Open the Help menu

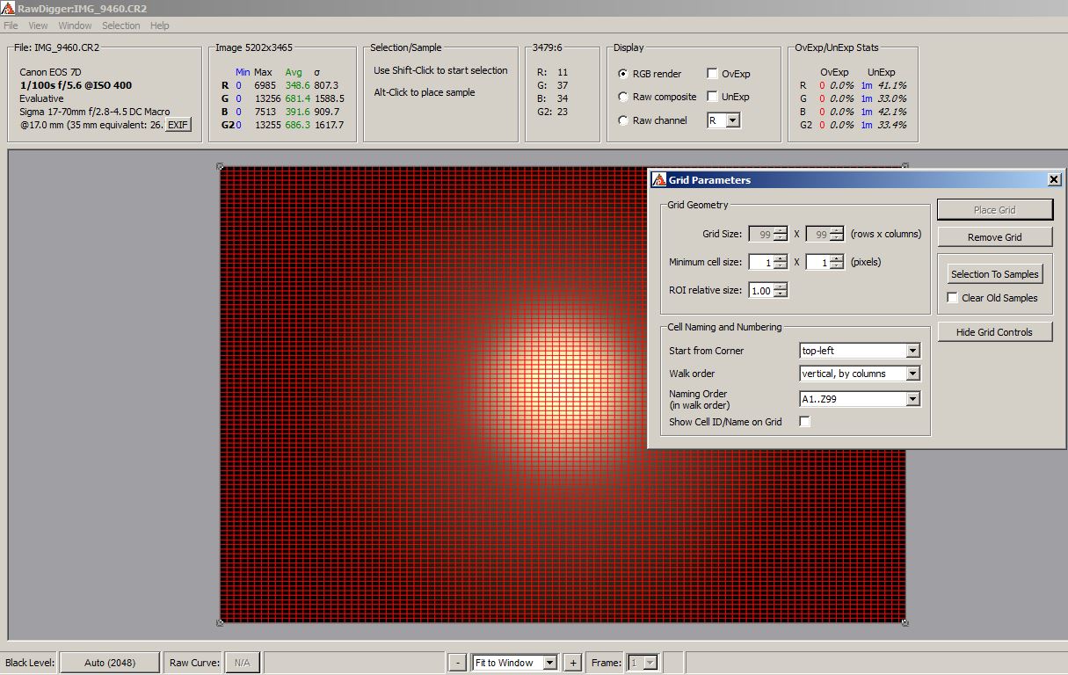coord(159,25)
